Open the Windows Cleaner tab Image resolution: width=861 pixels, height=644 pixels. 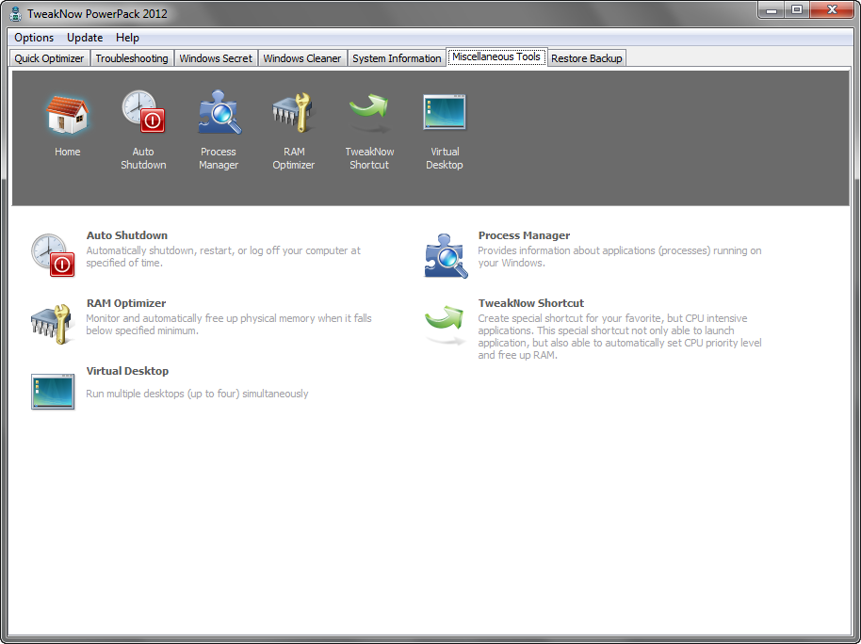coord(302,58)
